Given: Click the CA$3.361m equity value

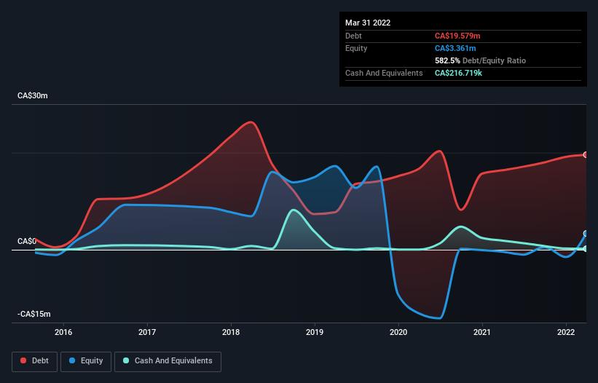Looking at the screenshot, I should [x=455, y=48].
